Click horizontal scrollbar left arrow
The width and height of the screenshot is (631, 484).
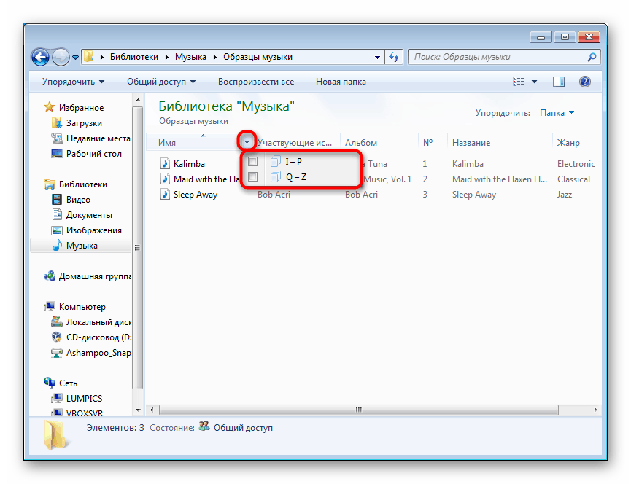click(152, 410)
